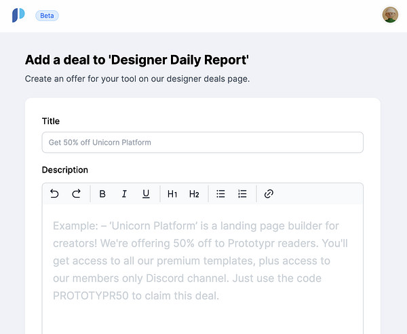
Task: Toggle italic formatting
Action: pos(124,193)
